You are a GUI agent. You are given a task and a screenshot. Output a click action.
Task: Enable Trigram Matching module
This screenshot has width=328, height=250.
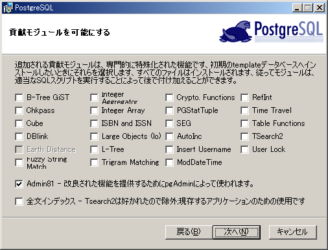[94, 162]
